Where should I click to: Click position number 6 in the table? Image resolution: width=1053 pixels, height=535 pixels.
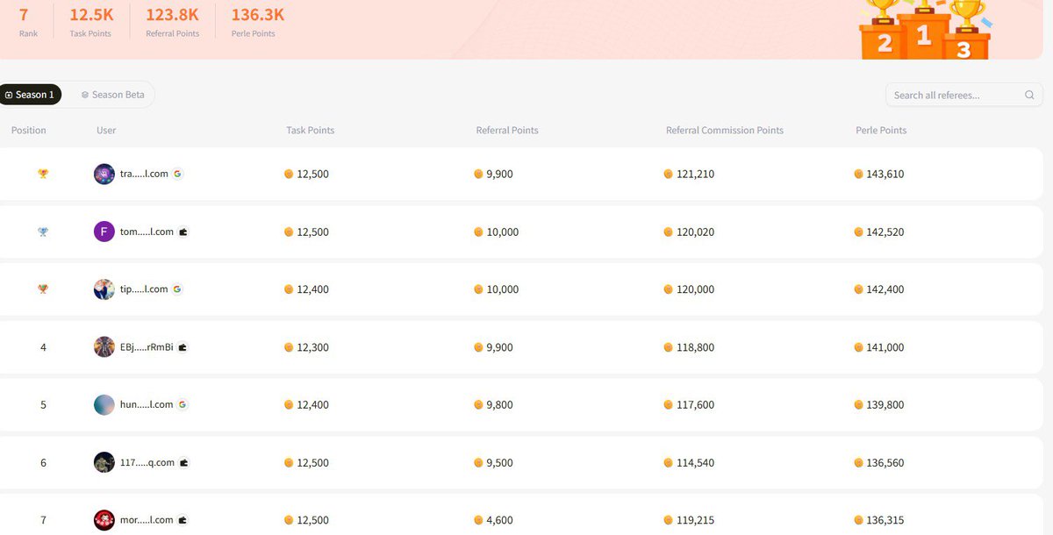tap(43, 462)
